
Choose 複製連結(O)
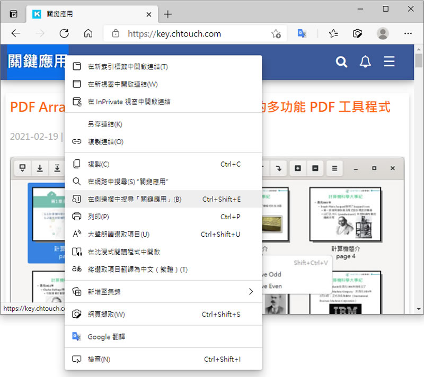coord(163,141)
